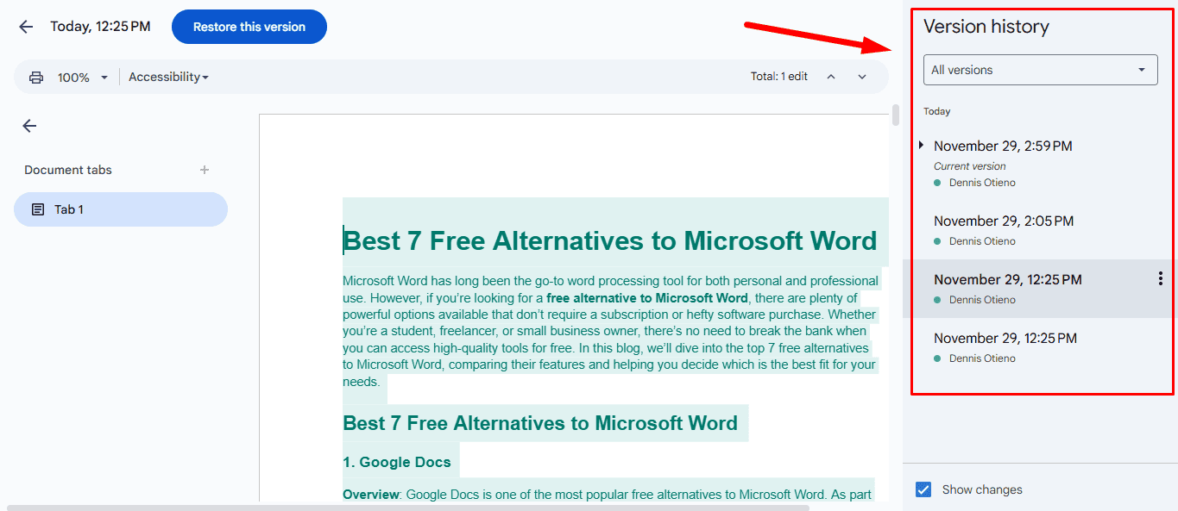
Task: Click the vertical scrollbar of the document
Action: tap(896, 115)
